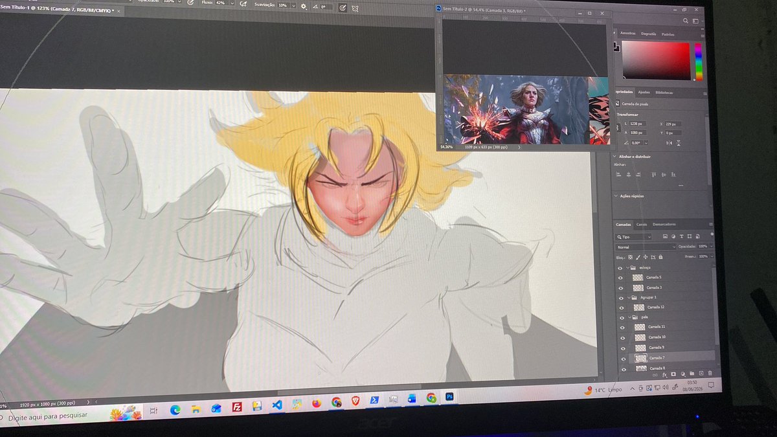Click the adjustment layer filter icon

pos(673,236)
